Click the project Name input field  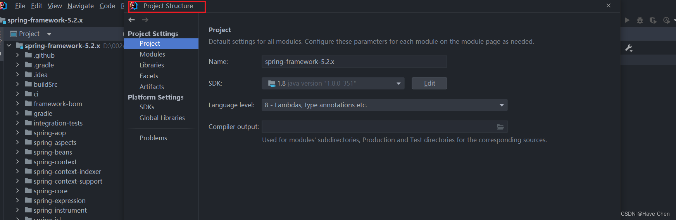pos(354,62)
